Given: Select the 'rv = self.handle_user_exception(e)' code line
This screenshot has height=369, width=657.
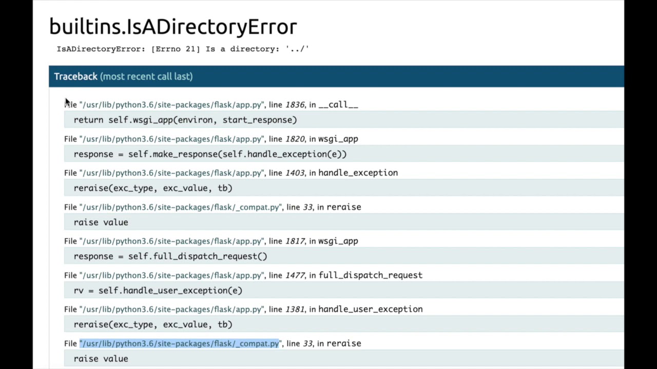Looking at the screenshot, I should 158,291.
